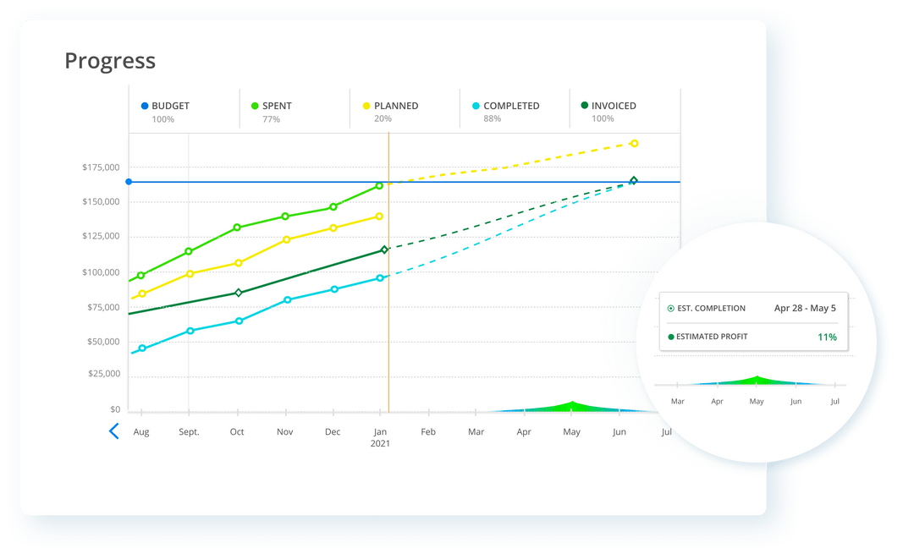Click the blue budget line start marker
Image resolution: width=914 pixels, height=554 pixels.
click(x=129, y=182)
